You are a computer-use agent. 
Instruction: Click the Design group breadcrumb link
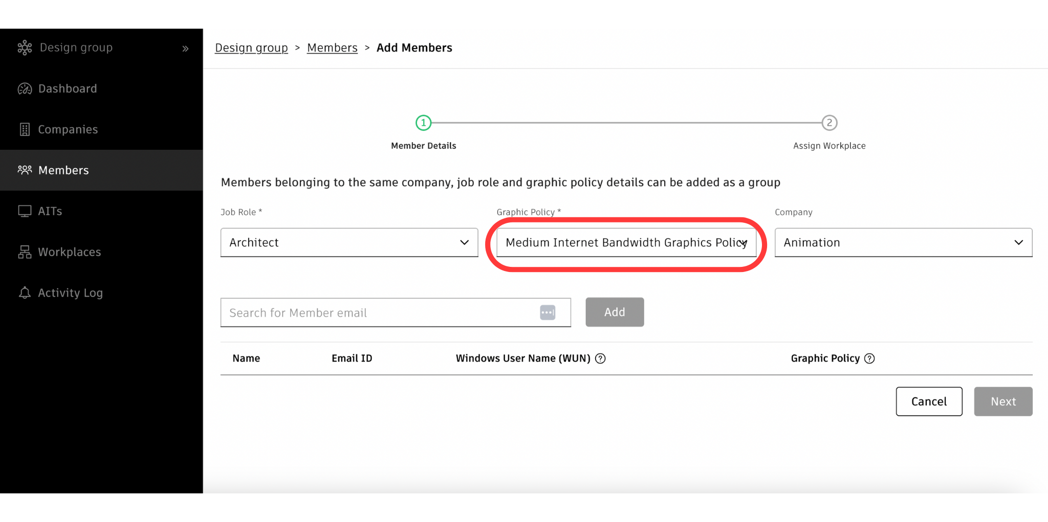(251, 48)
